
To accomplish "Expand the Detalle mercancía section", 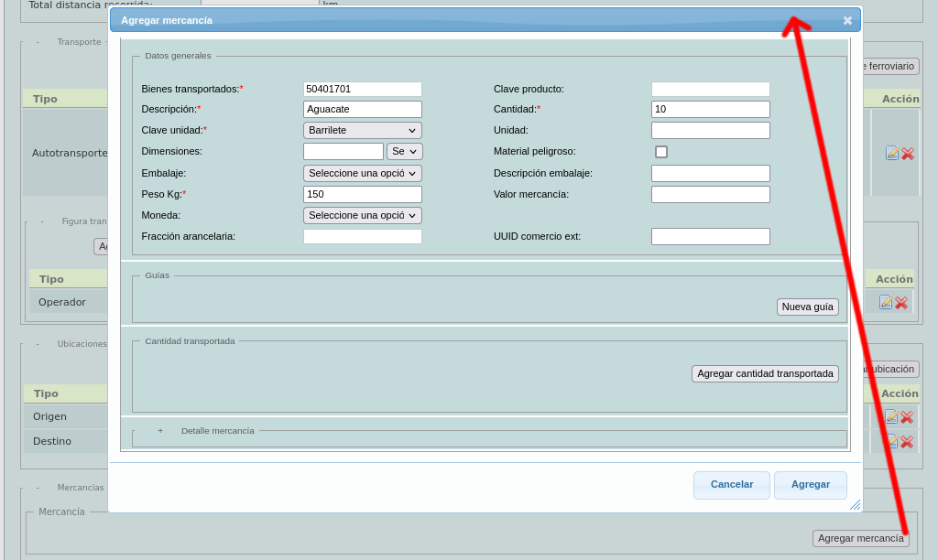I will click(x=160, y=430).
